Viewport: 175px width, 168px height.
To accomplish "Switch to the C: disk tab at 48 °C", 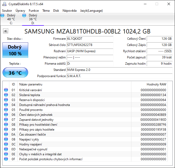I will (11, 19).
